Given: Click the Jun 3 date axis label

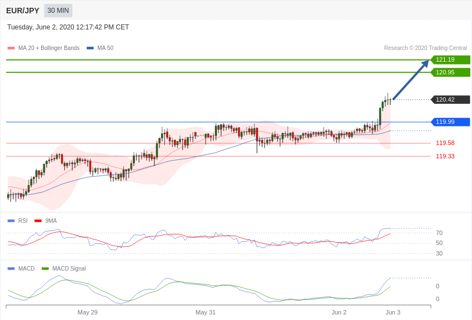Looking at the screenshot, I should point(393,312).
